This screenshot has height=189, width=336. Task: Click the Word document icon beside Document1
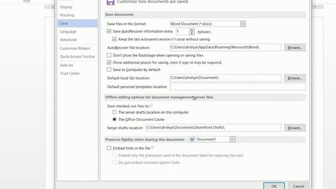(192, 140)
